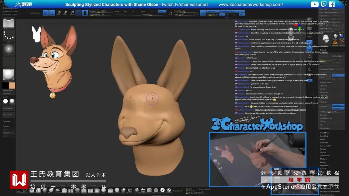Open the FiberMesh palette item
Image resolution: width=349 pixels, height=196 pixels.
coord(324,142)
